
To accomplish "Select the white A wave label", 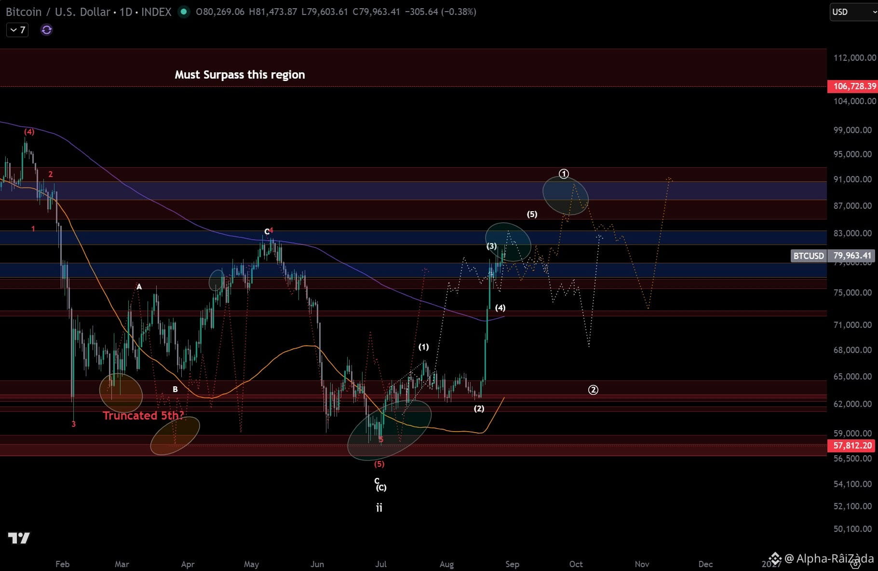I will click(139, 287).
